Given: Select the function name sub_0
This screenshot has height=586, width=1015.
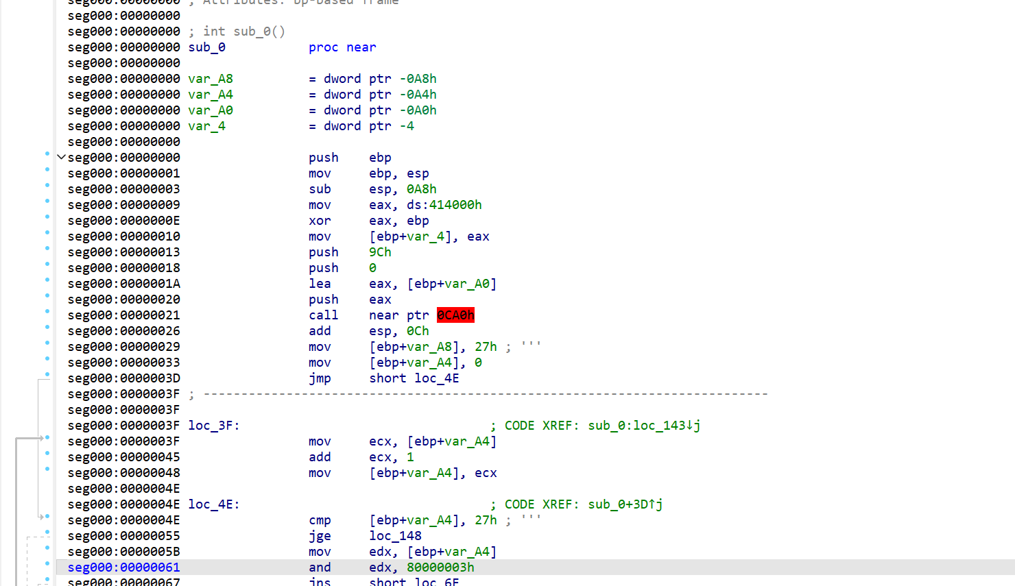Looking at the screenshot, I should coord(206,47).
